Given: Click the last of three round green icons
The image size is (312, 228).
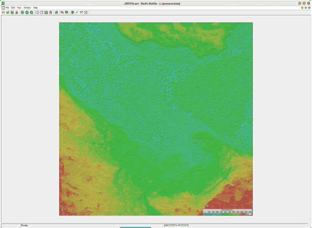Looking at the screenshot, I should [32, 12].
